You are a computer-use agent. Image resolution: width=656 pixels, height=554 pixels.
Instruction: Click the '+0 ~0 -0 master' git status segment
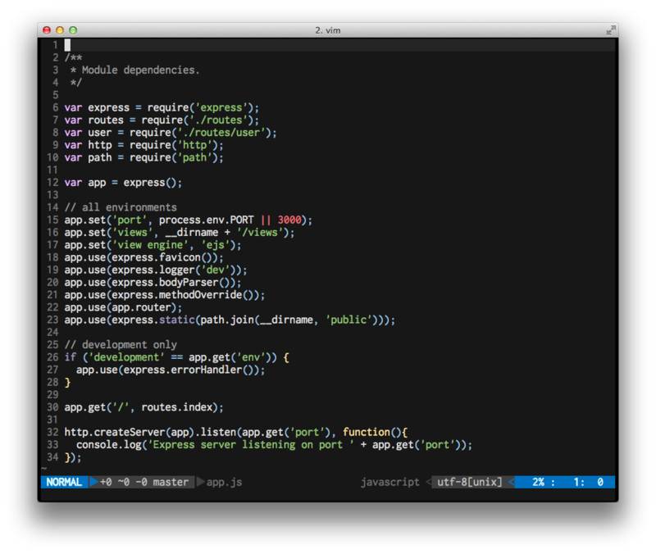click(144, 482)
